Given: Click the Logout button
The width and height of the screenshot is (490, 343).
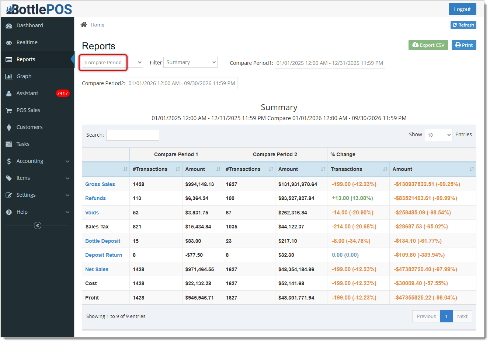Looking at the screenshot, I should tap(462, 9).
